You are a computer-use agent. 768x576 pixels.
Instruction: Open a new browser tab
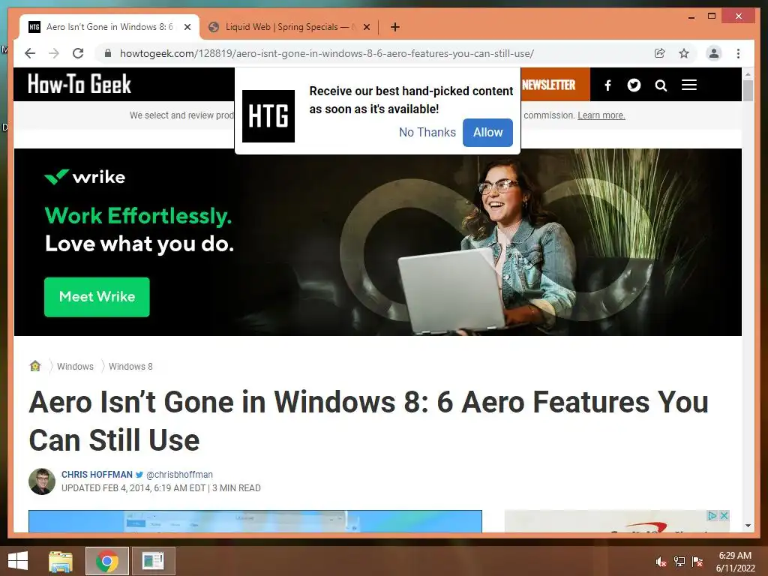click(395, 27)
